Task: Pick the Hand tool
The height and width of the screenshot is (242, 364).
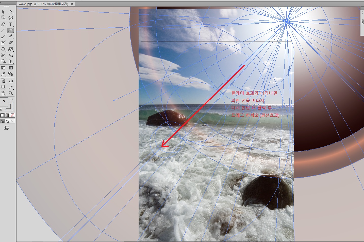Action: (3, 93)
